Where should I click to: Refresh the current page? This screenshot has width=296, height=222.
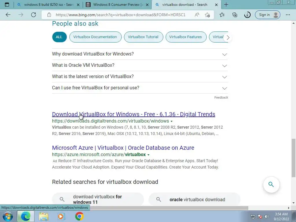[x=34, y=15]
